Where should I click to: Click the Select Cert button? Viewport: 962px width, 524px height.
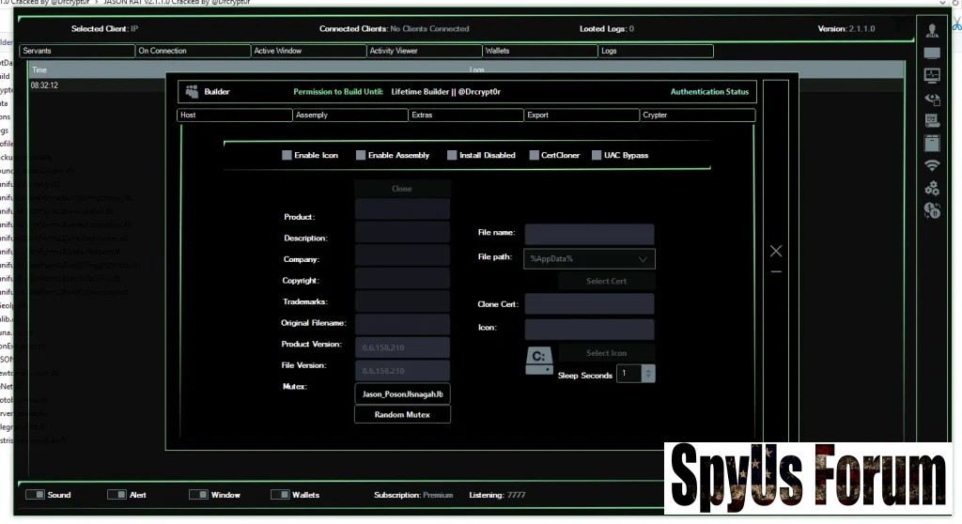[606, 281]
